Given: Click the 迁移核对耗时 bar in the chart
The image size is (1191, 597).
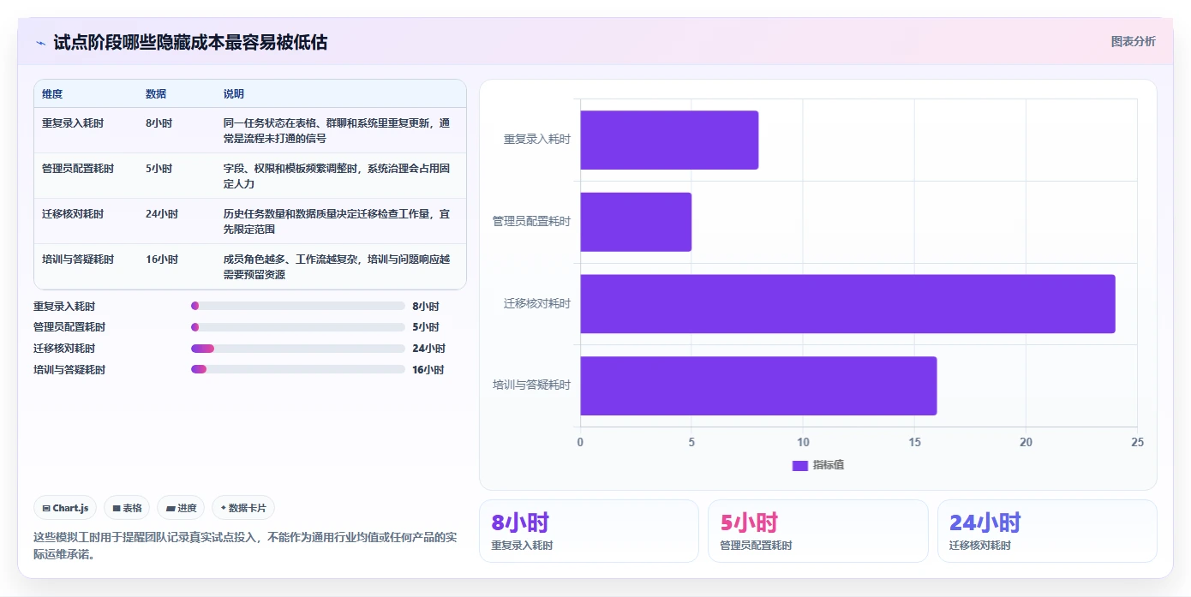Looking at the screenshot, I should [847, 303].
